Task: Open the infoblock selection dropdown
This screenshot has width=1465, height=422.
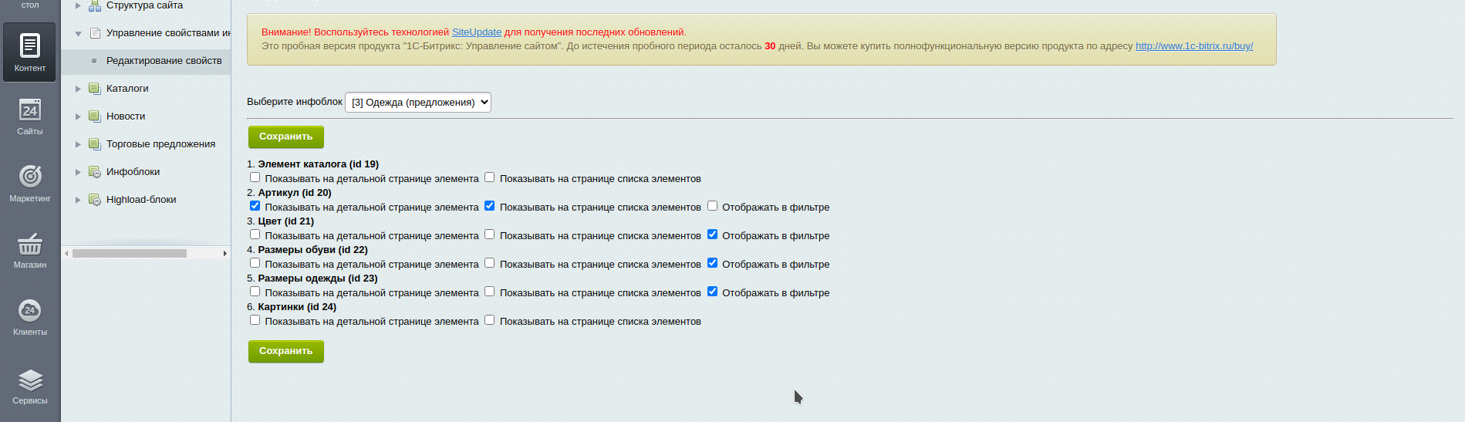Action: pyautogui.click(x=418, y=102)
